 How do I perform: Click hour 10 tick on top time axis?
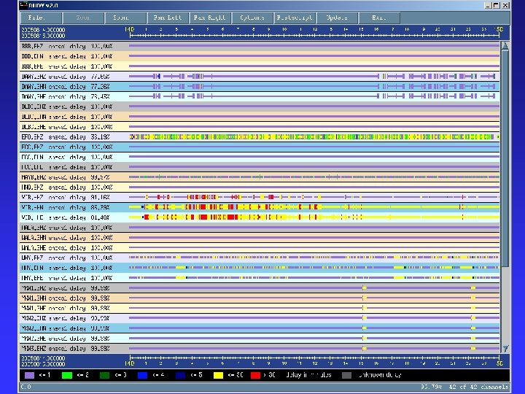pos(284,29)
